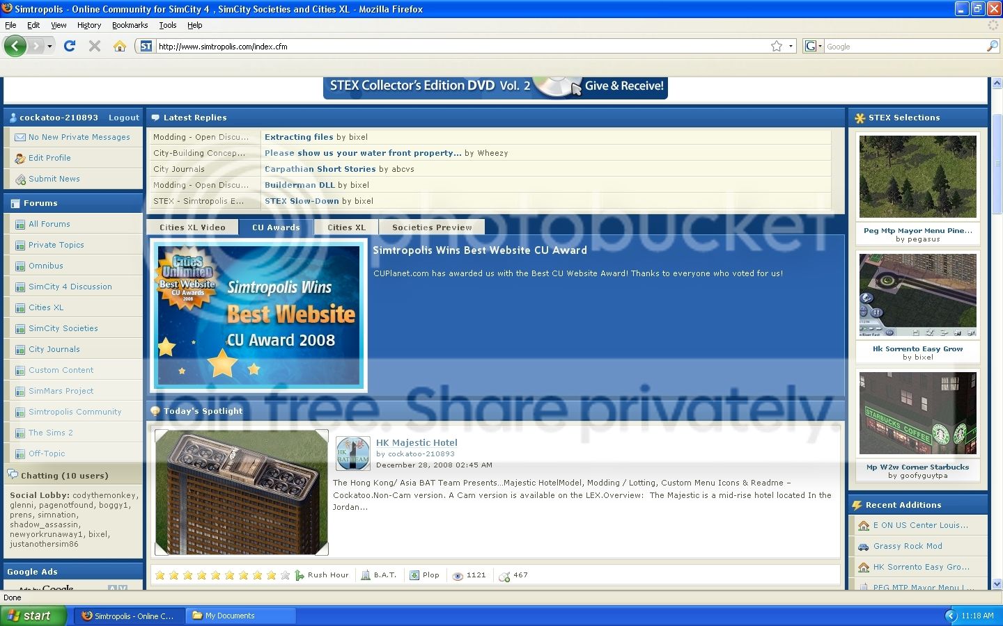
Task: Click in the URL address field
Action: (x=460, y=47)
